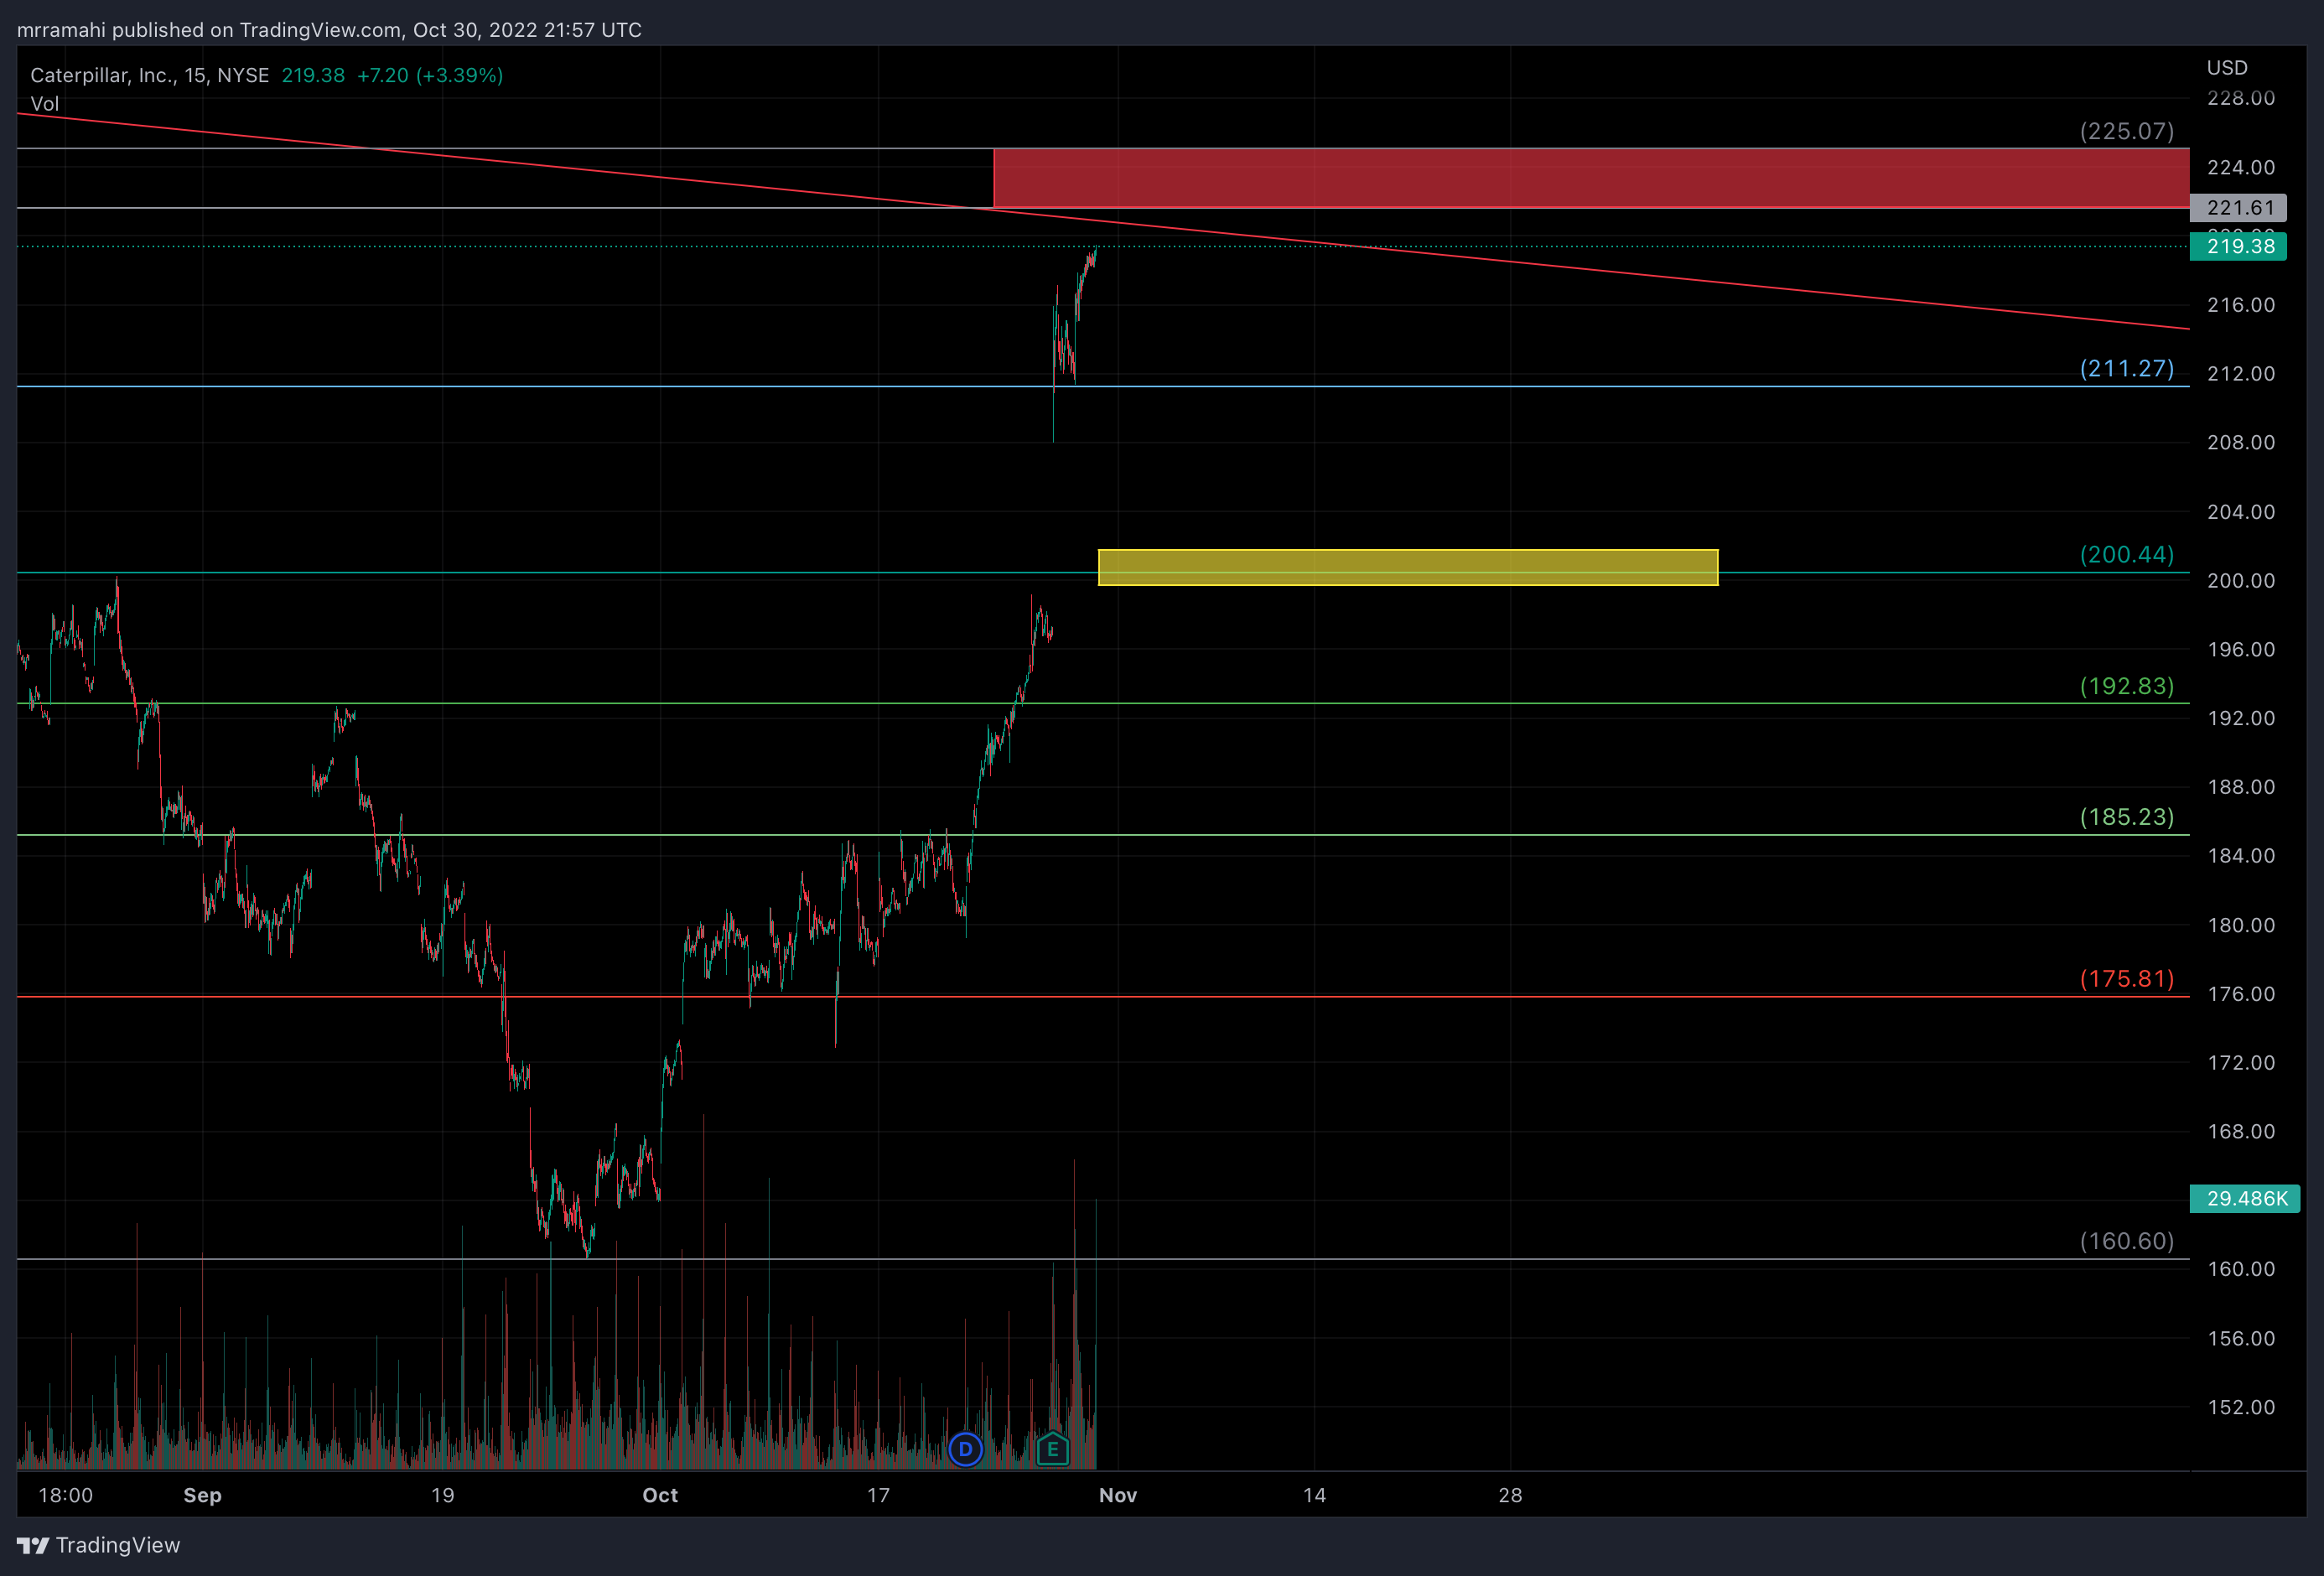Image resolution: width=2324 pixels, height=1576 pixels.
Task: Click the Oct date on time axis
Action: pos(660,1495)
